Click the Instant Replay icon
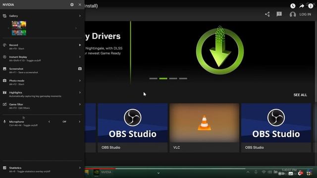Image resolution: width=317 pixels, height=178 pixels. (4, 57)
